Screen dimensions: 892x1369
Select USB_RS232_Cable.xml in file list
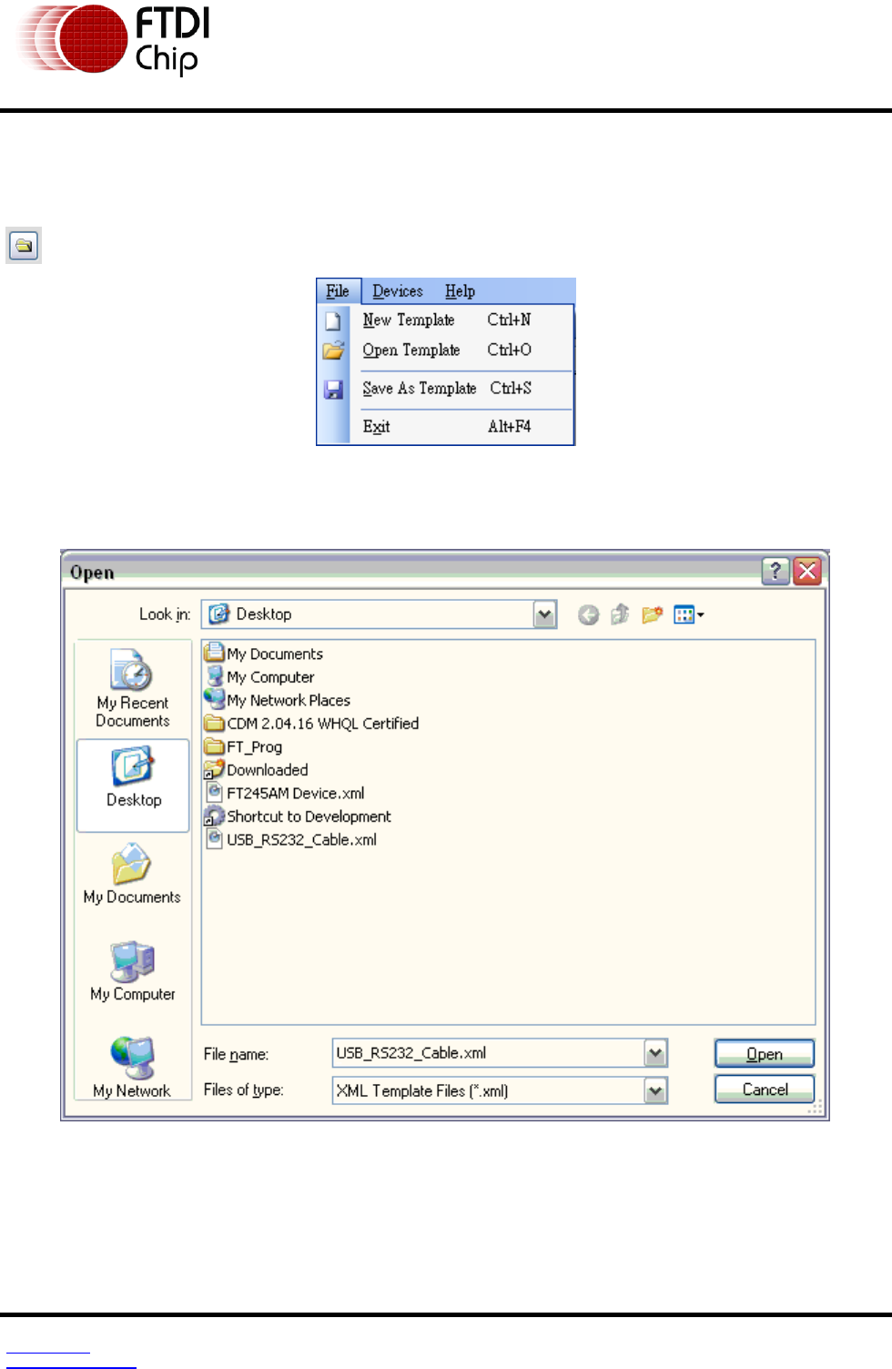click(x=291, y=840)
